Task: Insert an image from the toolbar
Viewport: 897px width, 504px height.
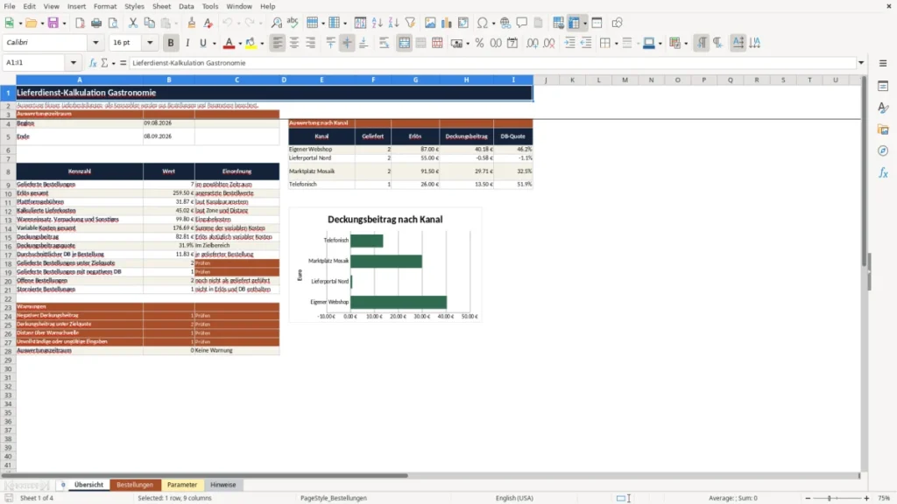Action: (430, 23)
